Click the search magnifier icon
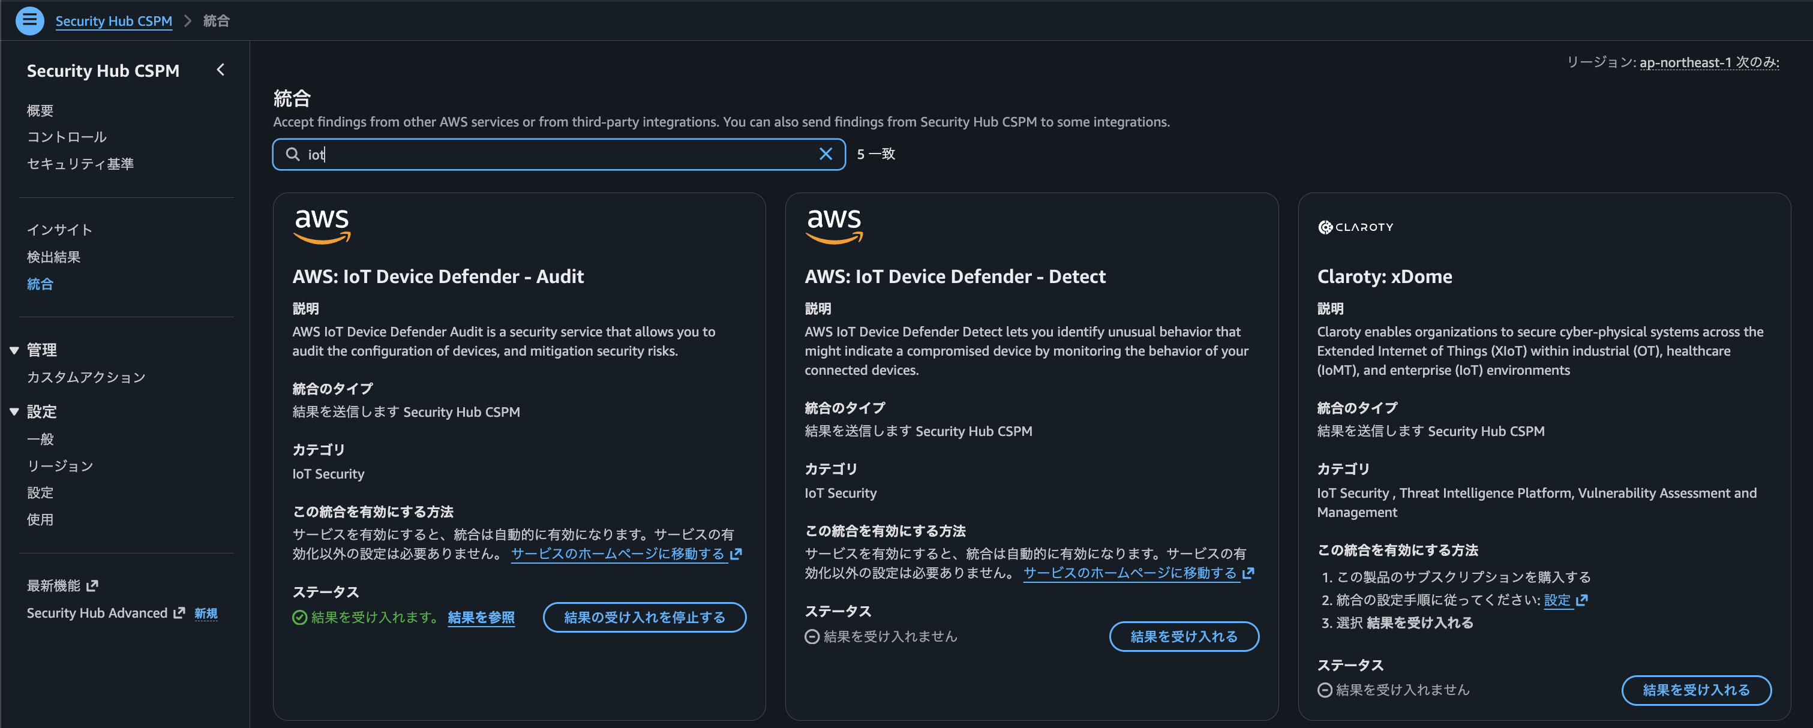 (293, 154)
